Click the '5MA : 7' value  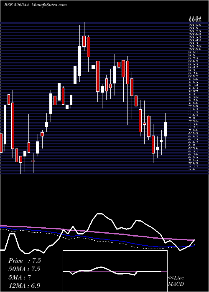click(20, 277)
